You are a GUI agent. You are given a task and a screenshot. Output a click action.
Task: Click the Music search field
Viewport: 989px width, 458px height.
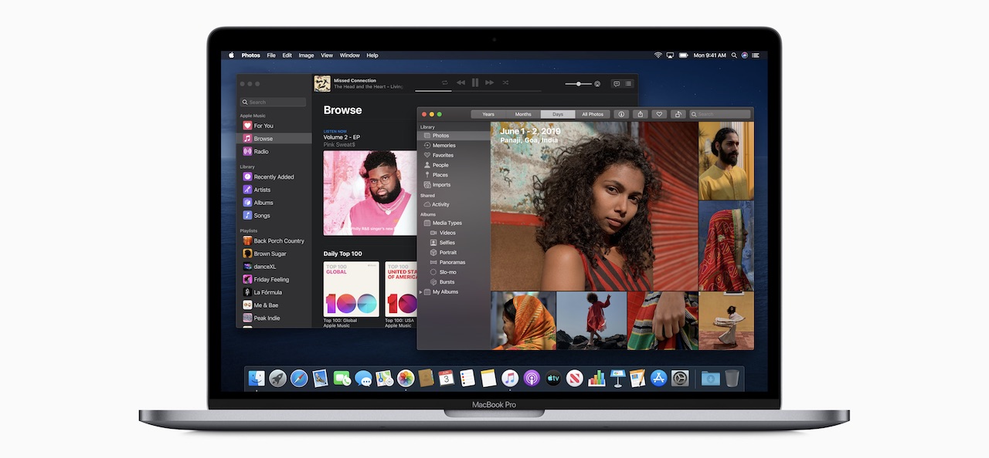click(x=274, y=102)
